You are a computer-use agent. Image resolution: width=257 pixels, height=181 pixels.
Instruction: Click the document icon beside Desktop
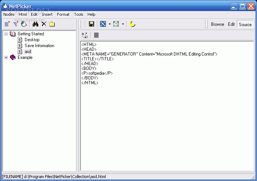[x=20, y=40]
